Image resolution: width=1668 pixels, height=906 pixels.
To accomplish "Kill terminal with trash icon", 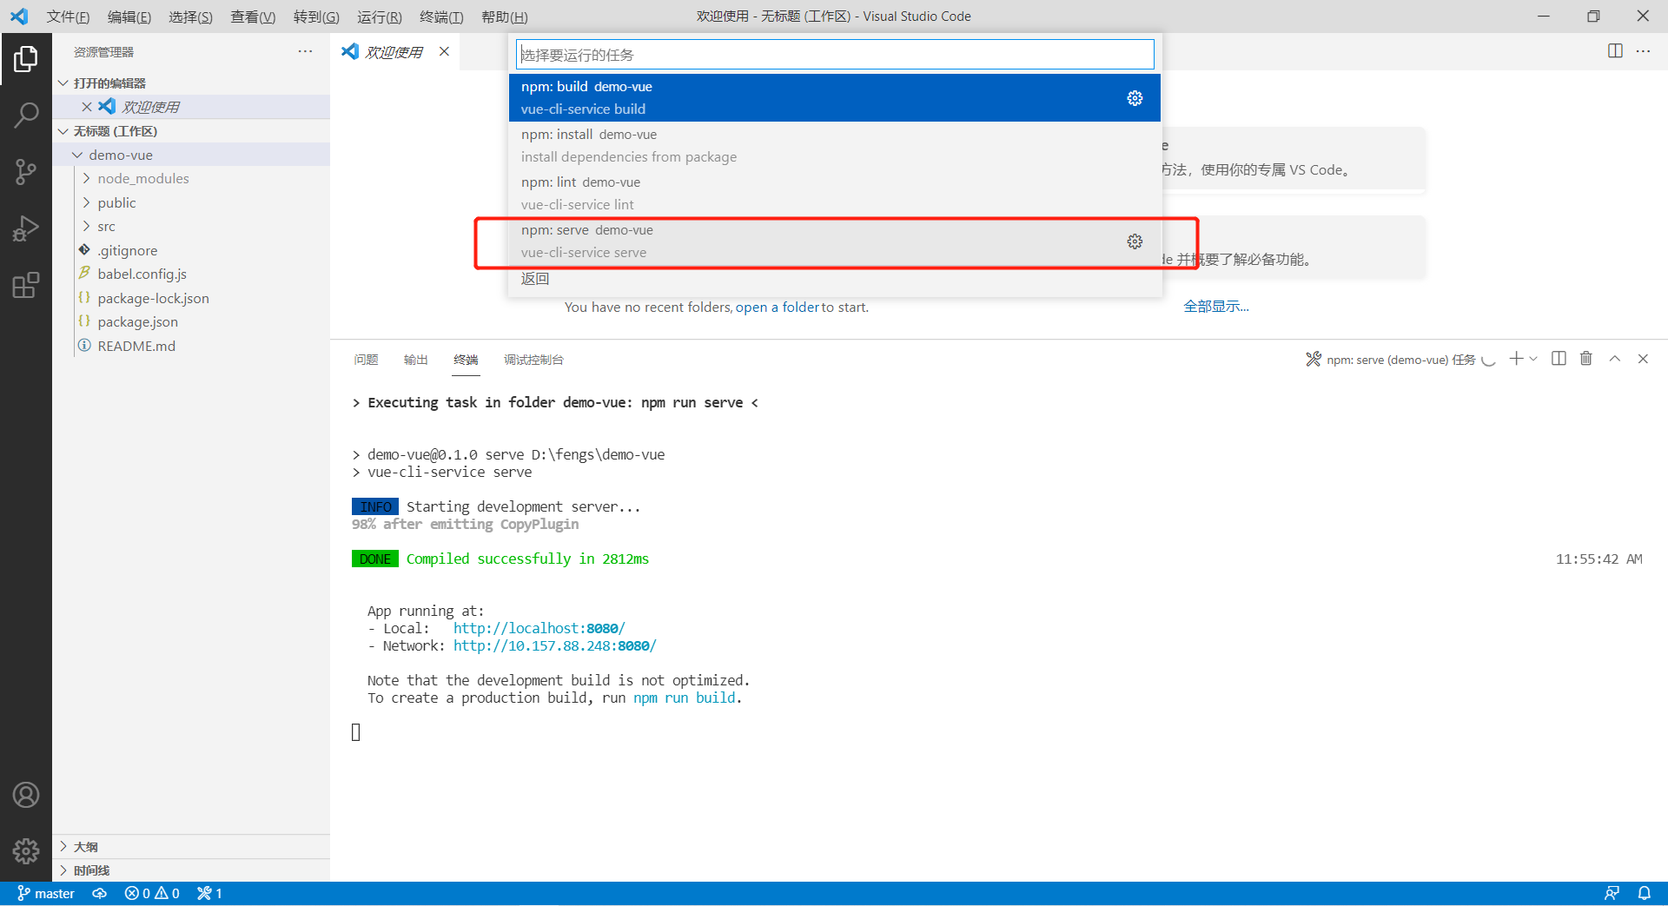I will click(1585, 359).
